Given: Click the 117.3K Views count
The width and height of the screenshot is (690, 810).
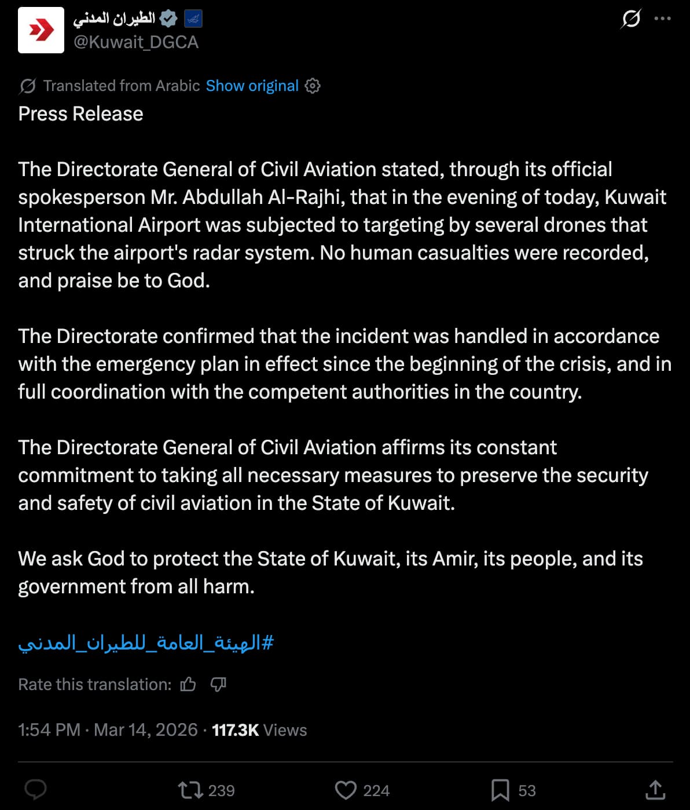Looking at the screenshot, I should 259,729.
